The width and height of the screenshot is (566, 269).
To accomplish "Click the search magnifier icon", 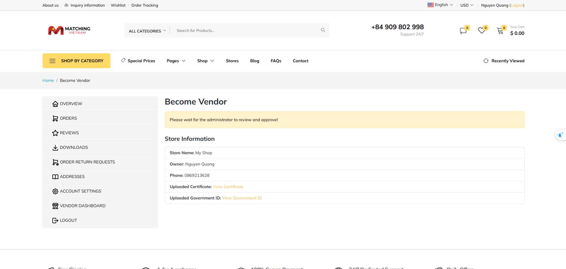I will click(323, 30).
